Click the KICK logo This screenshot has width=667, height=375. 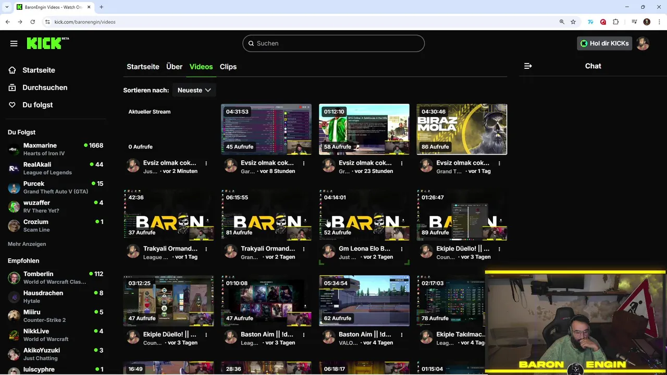[47, 43]
